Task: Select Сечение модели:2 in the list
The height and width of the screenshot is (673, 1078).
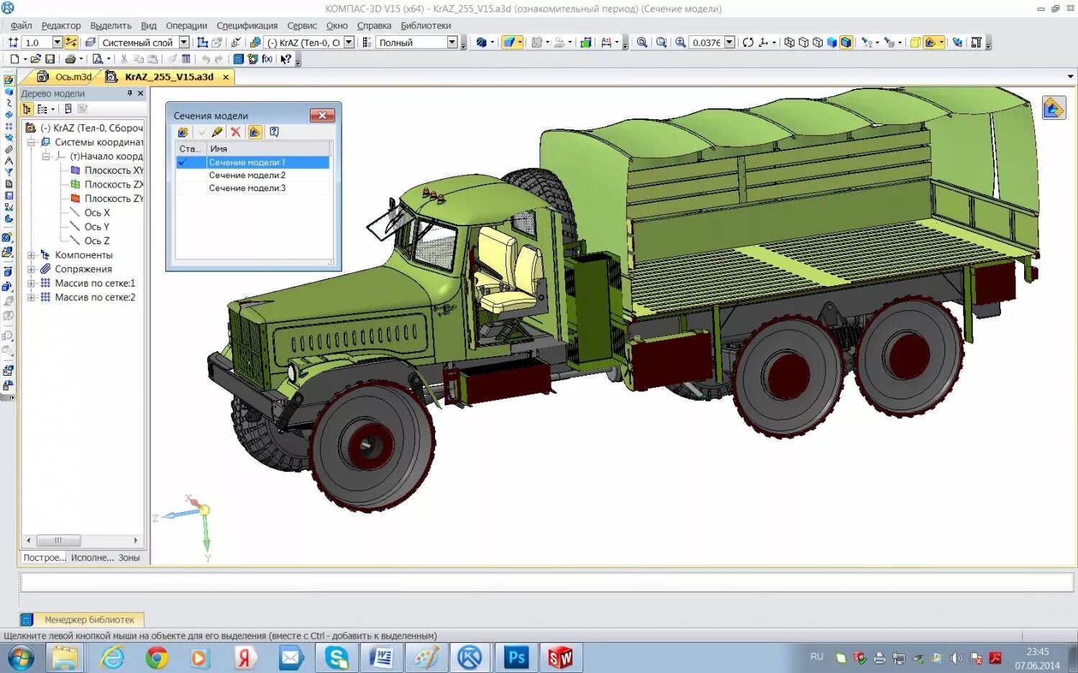Action: (x=247, y=175)
